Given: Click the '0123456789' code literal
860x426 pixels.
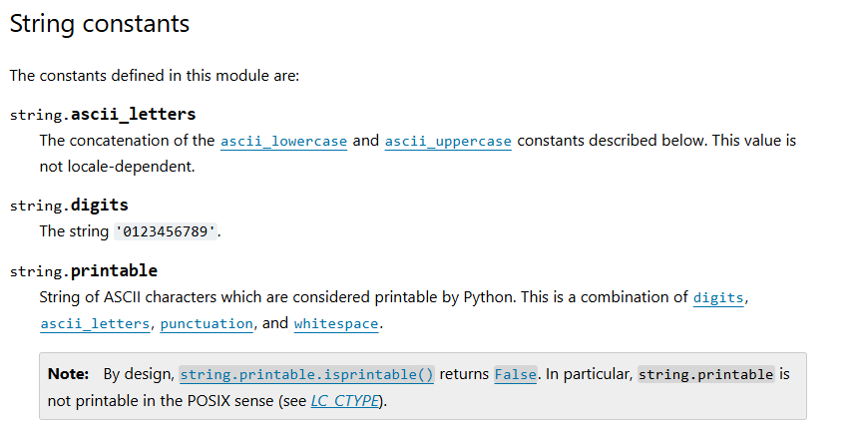Looking at the screenshot, I should click(166, 231).
